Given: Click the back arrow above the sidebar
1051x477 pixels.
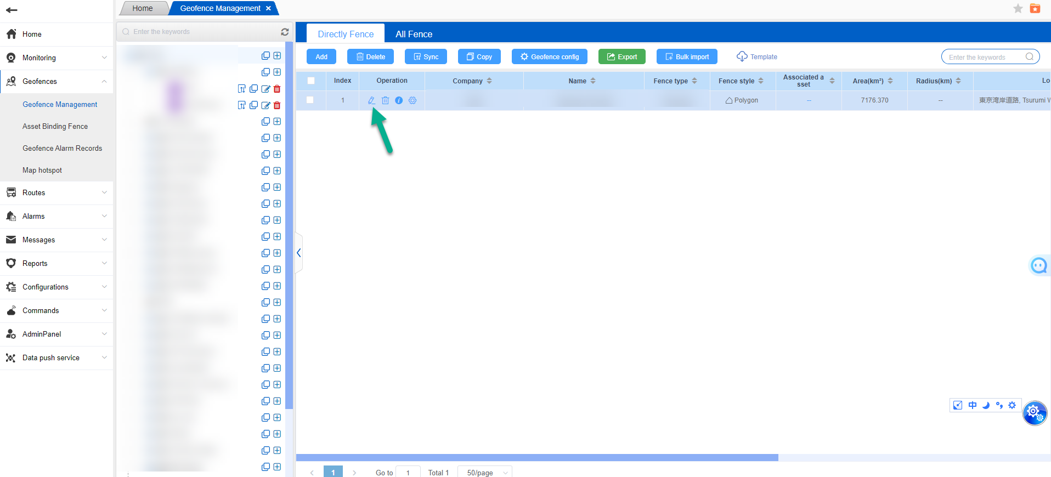Looking at the screenshot, I should (12, 10).
